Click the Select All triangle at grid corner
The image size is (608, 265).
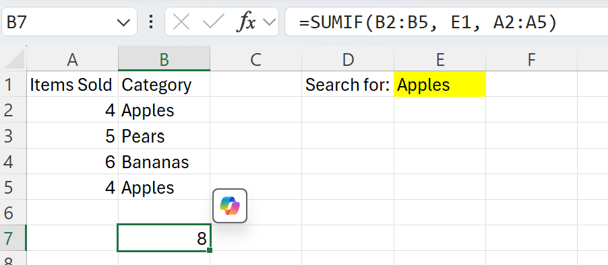(13, 59)
